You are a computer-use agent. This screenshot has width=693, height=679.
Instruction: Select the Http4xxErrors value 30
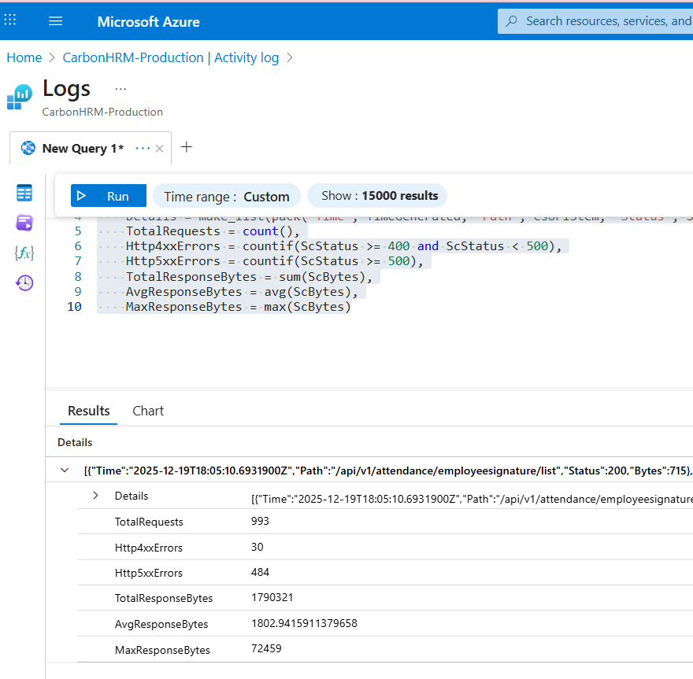pos(258,548)
